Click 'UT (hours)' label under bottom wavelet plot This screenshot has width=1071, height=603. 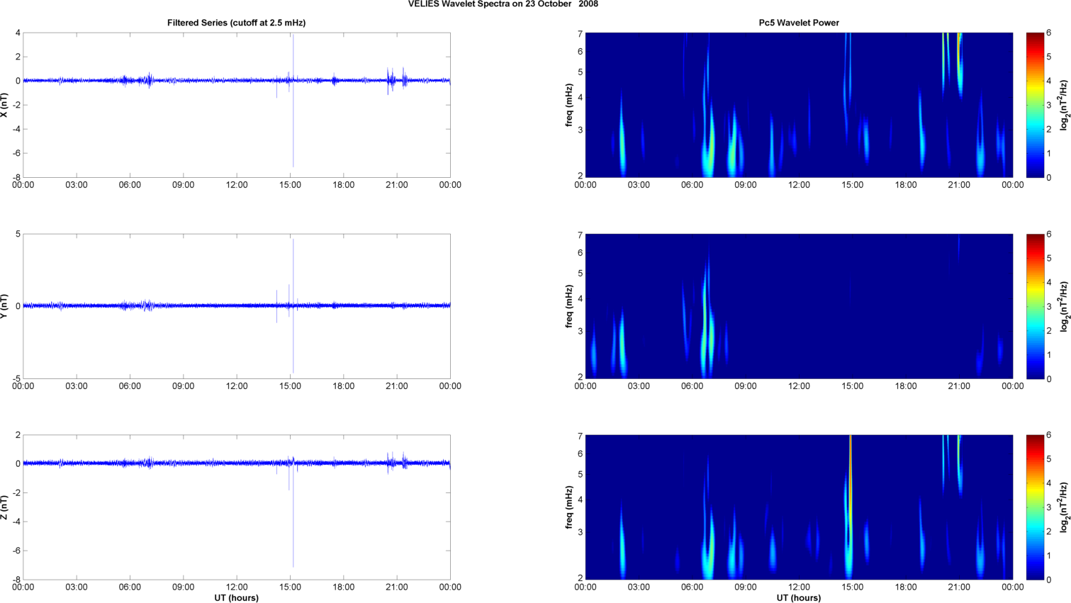pyautogui.click(x=799, y=598)
